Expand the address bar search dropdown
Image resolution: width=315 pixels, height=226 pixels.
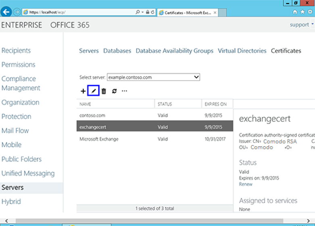(x=143, y=12)
